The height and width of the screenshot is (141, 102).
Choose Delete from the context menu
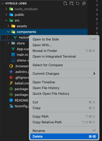[64, 136]
